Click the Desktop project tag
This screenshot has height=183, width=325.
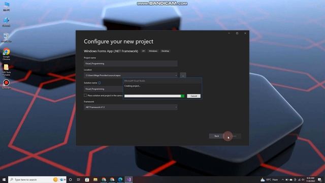pos(165,51)
